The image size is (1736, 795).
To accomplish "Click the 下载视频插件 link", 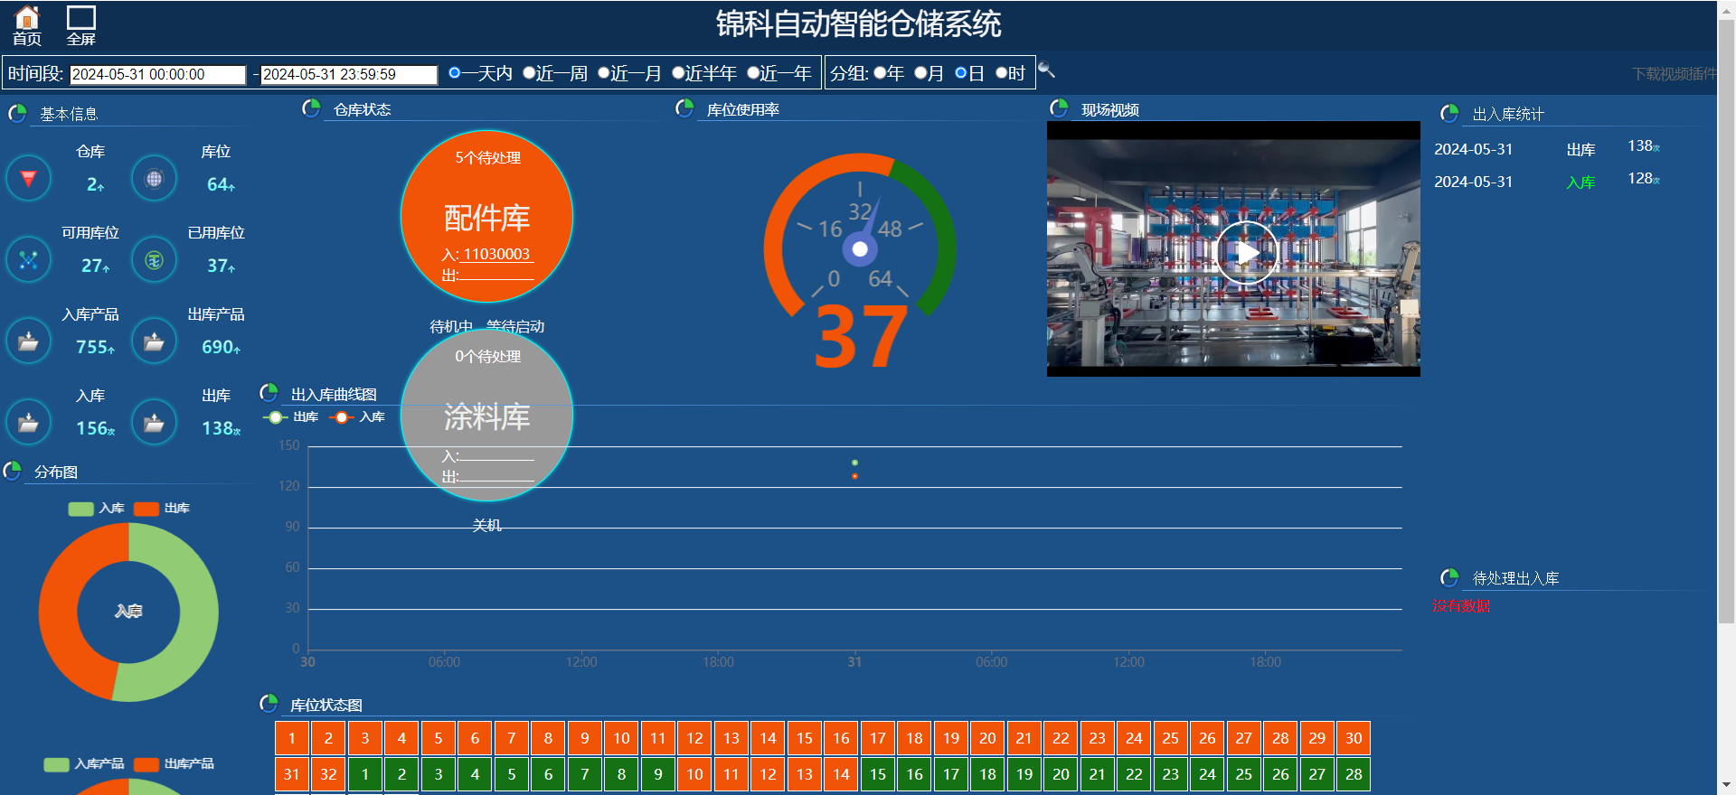I will click(x=1673, y=74).
